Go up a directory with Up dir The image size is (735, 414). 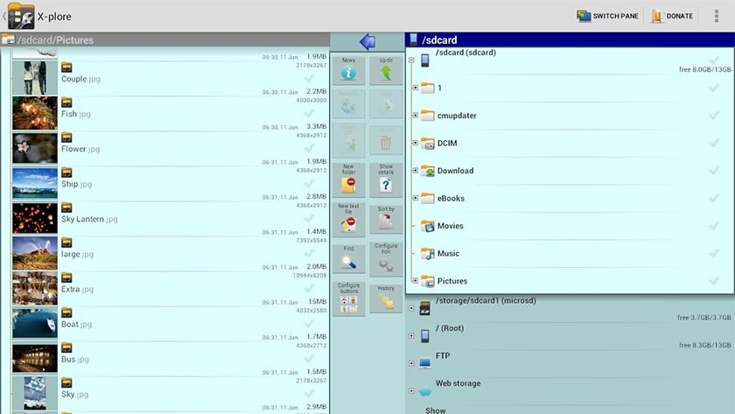pyautogui.click(x=386, y=70)
